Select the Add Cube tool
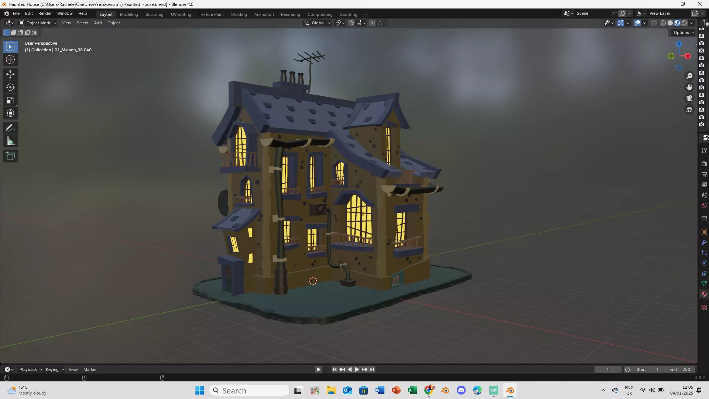Image resolution: width=709 pixels, height=399 pixels. pyautogui.click(x=10, y=156)
